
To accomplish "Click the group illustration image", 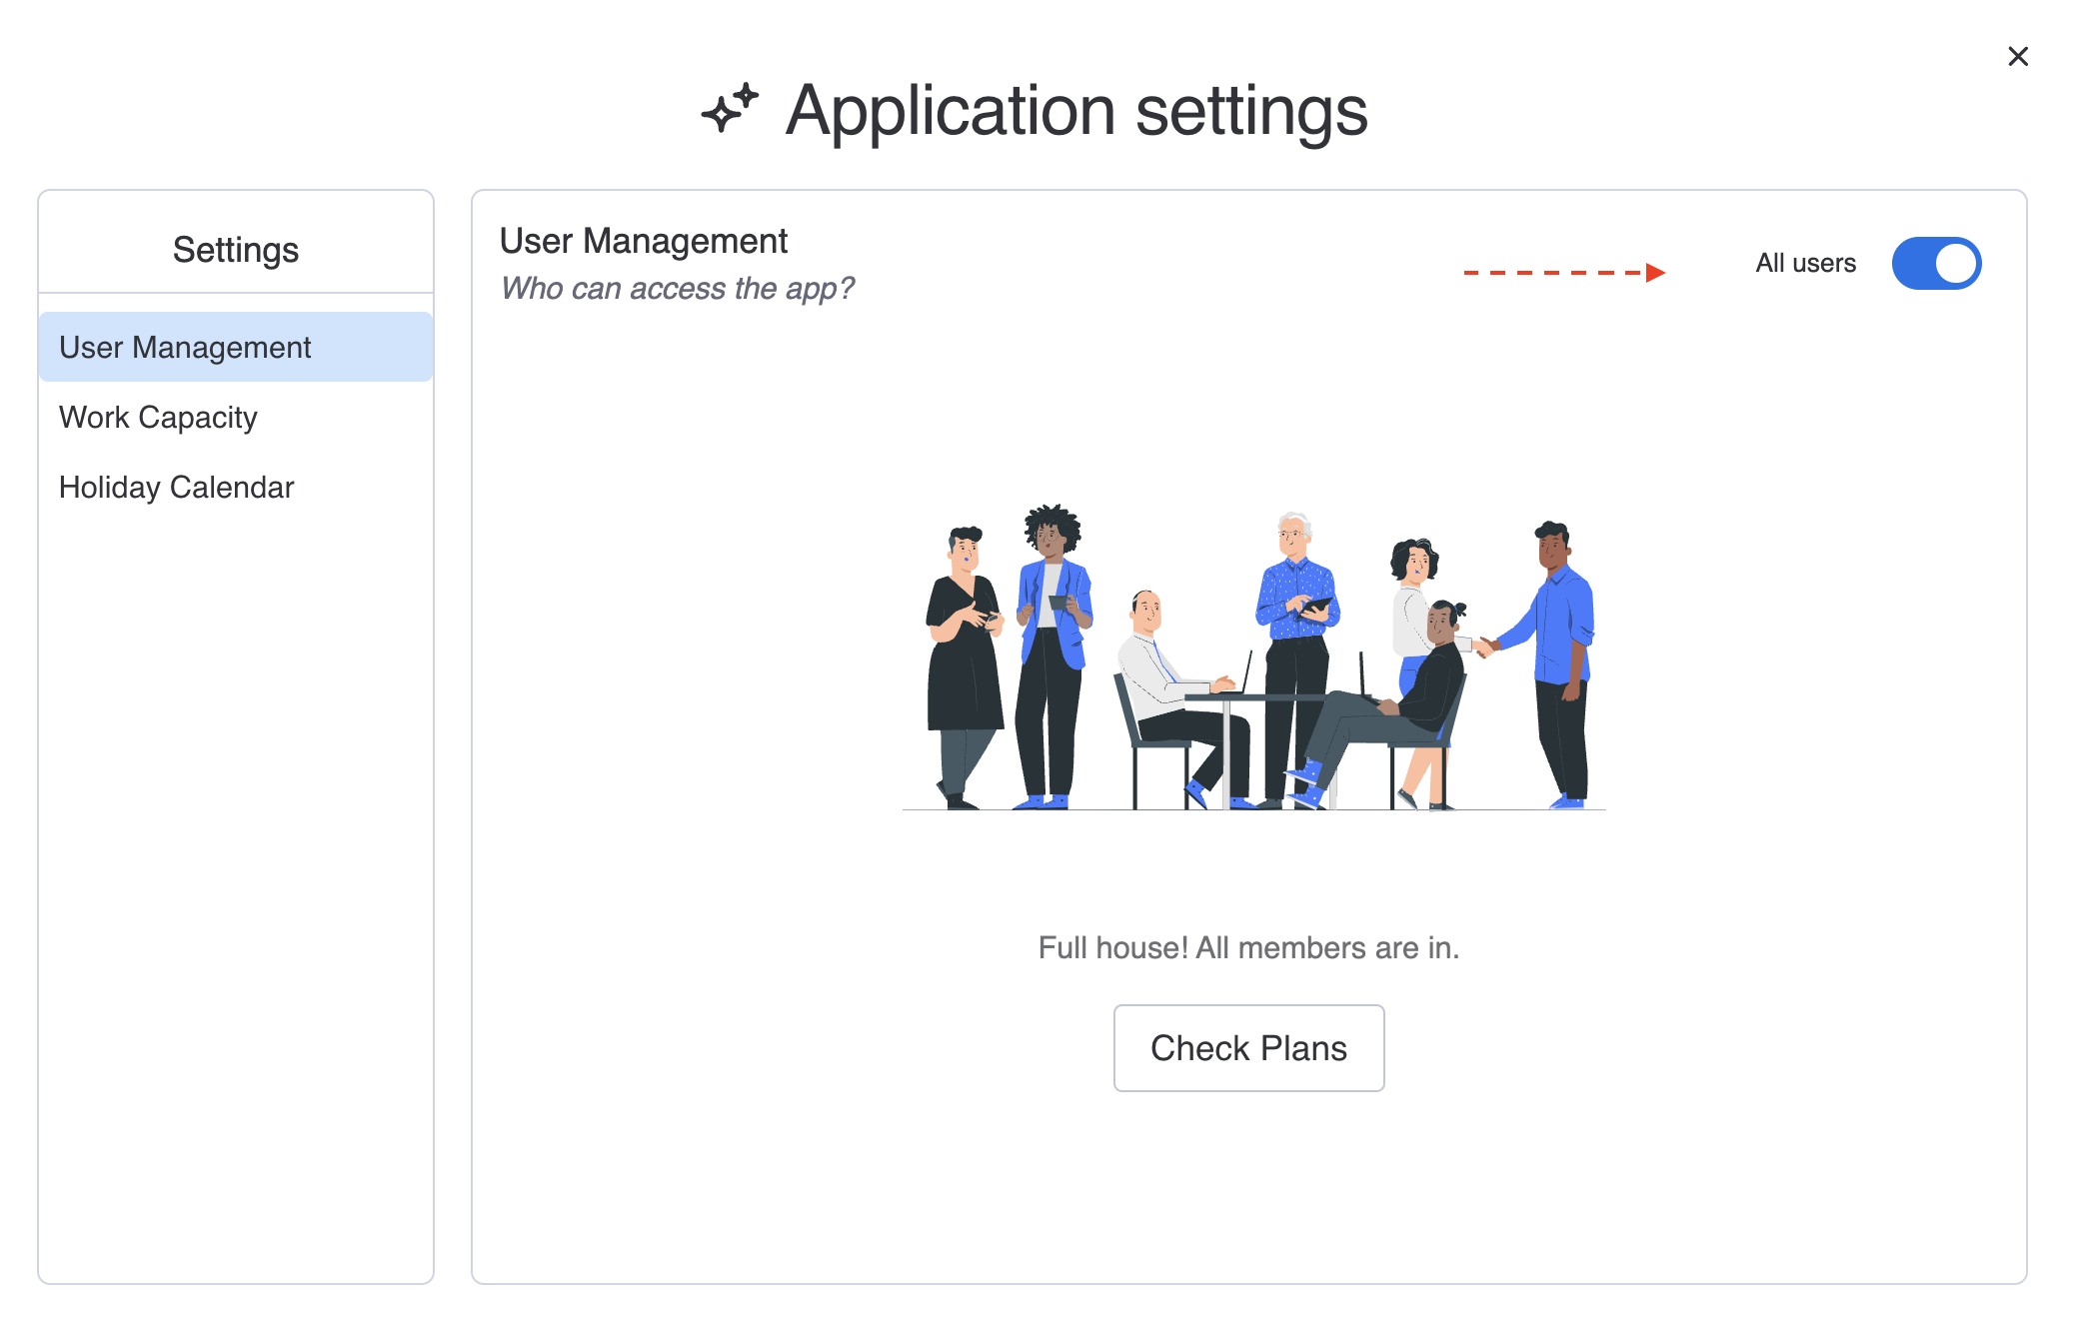I will click(x=1247, y=658).
